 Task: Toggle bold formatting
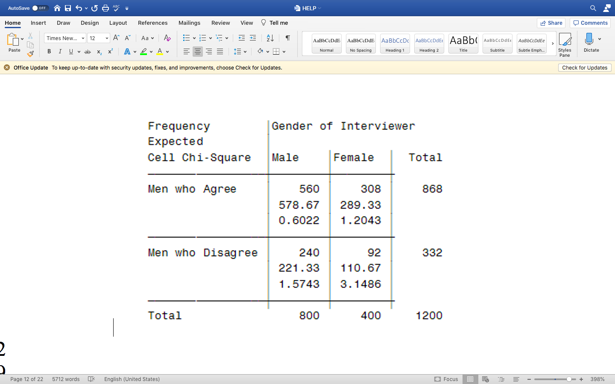coord(49,52)
